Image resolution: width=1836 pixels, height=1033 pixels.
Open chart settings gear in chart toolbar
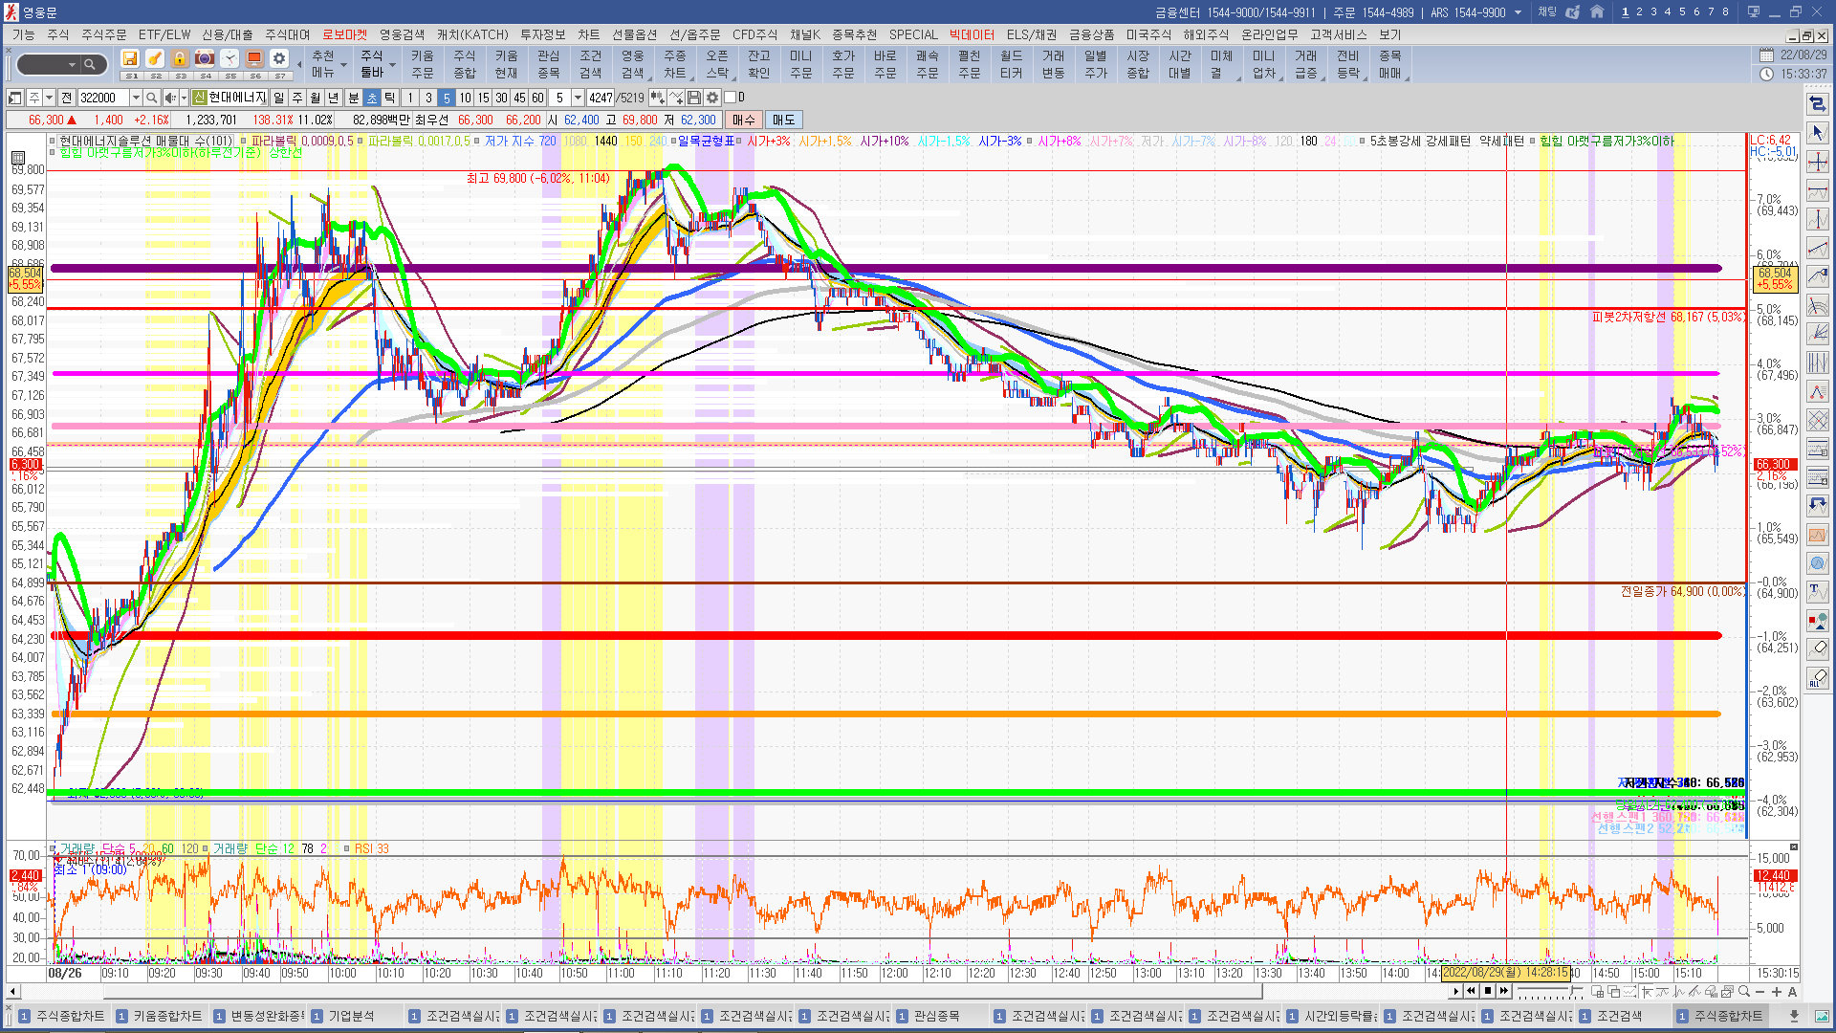click(x=712, y=98)
